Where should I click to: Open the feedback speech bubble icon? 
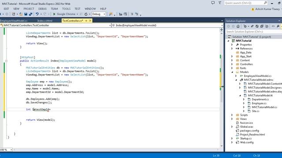coord(213,3)
